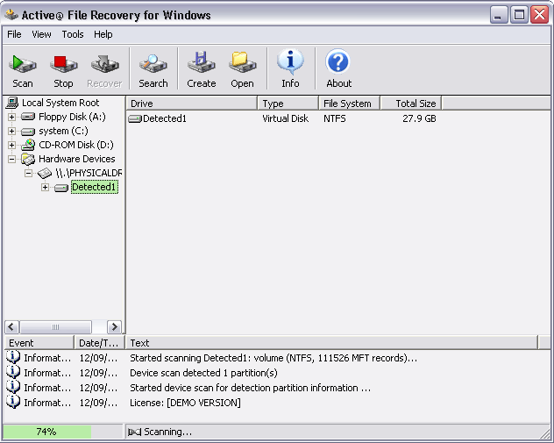Click the File System column header
This screenshot has height=443, width=554.
tap(347, 104)
